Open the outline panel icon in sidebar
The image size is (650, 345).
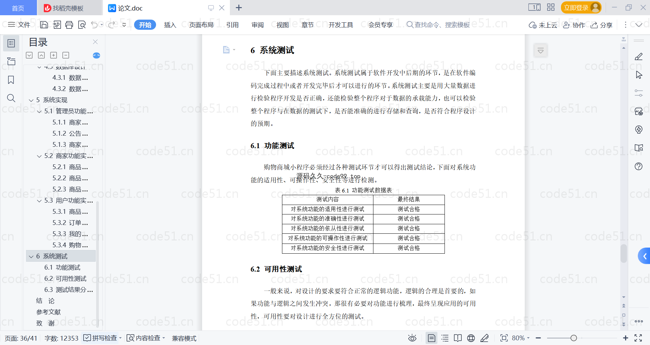[x=11, y=43]
